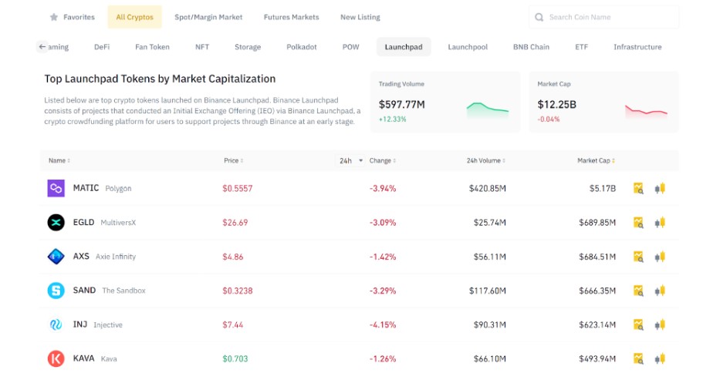Click the KAVA price $0.703
The height and width of the screenshot is (390, 720).
tap(235, 358)
